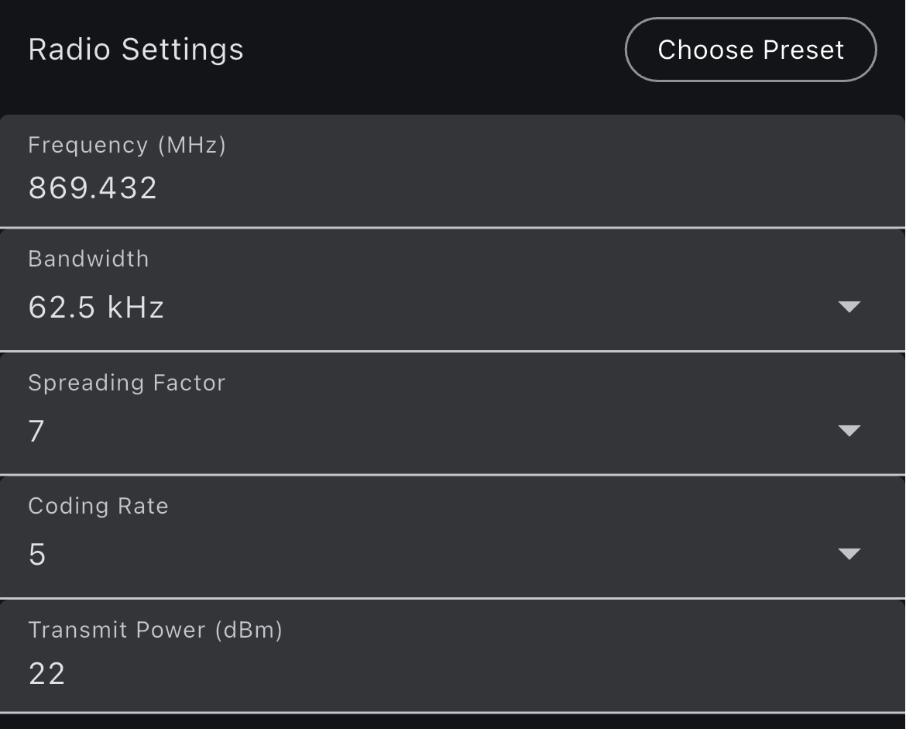Click the transmit power value 22
The image size is (906, 729).
[x=46, y=673]
